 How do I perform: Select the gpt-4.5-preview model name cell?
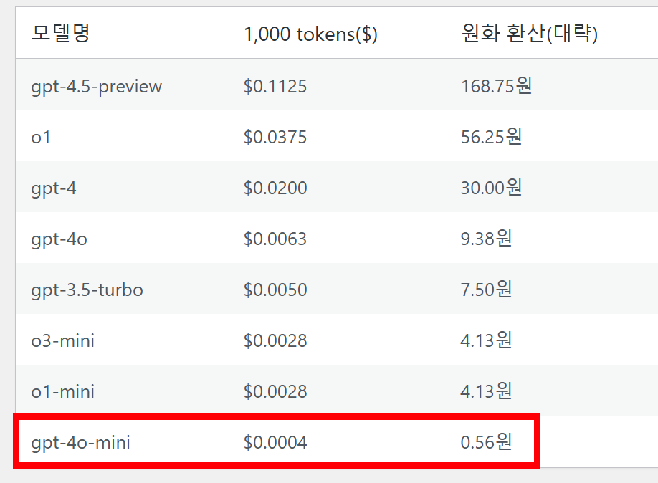97,87
